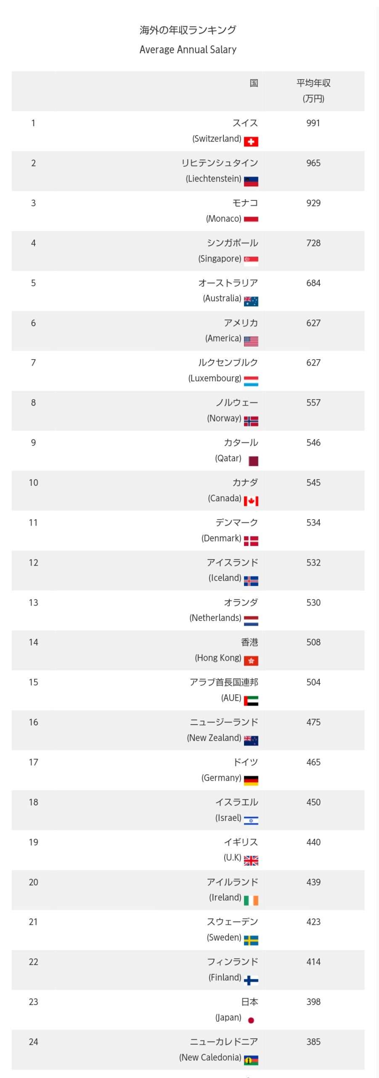Image resolution: width=379 pixels, height=1078 pixels.
Task: Click Switzerland's salary value 991
Action: pyautogui.click(x=313, y=123)
